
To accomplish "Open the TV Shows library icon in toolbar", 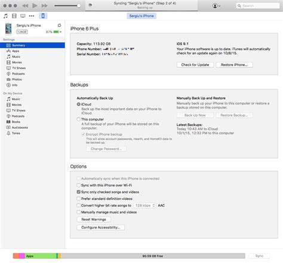I will [23, 16].
